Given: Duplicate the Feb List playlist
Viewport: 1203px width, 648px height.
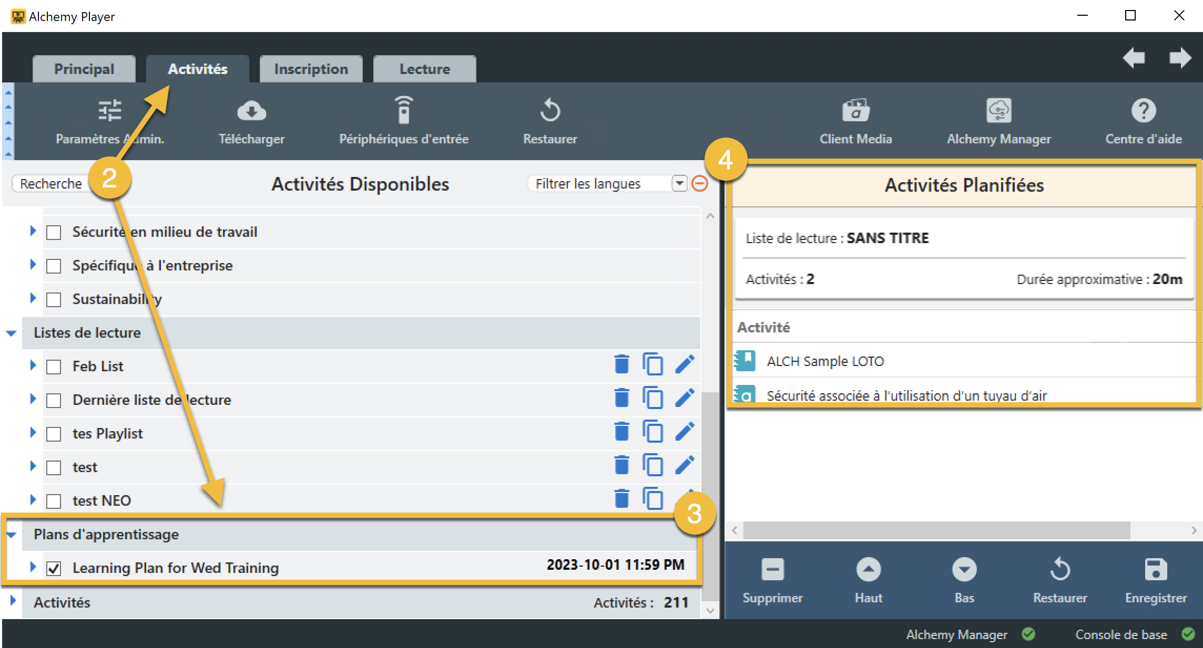Looking at the screenshot, I should click(653, 364).
